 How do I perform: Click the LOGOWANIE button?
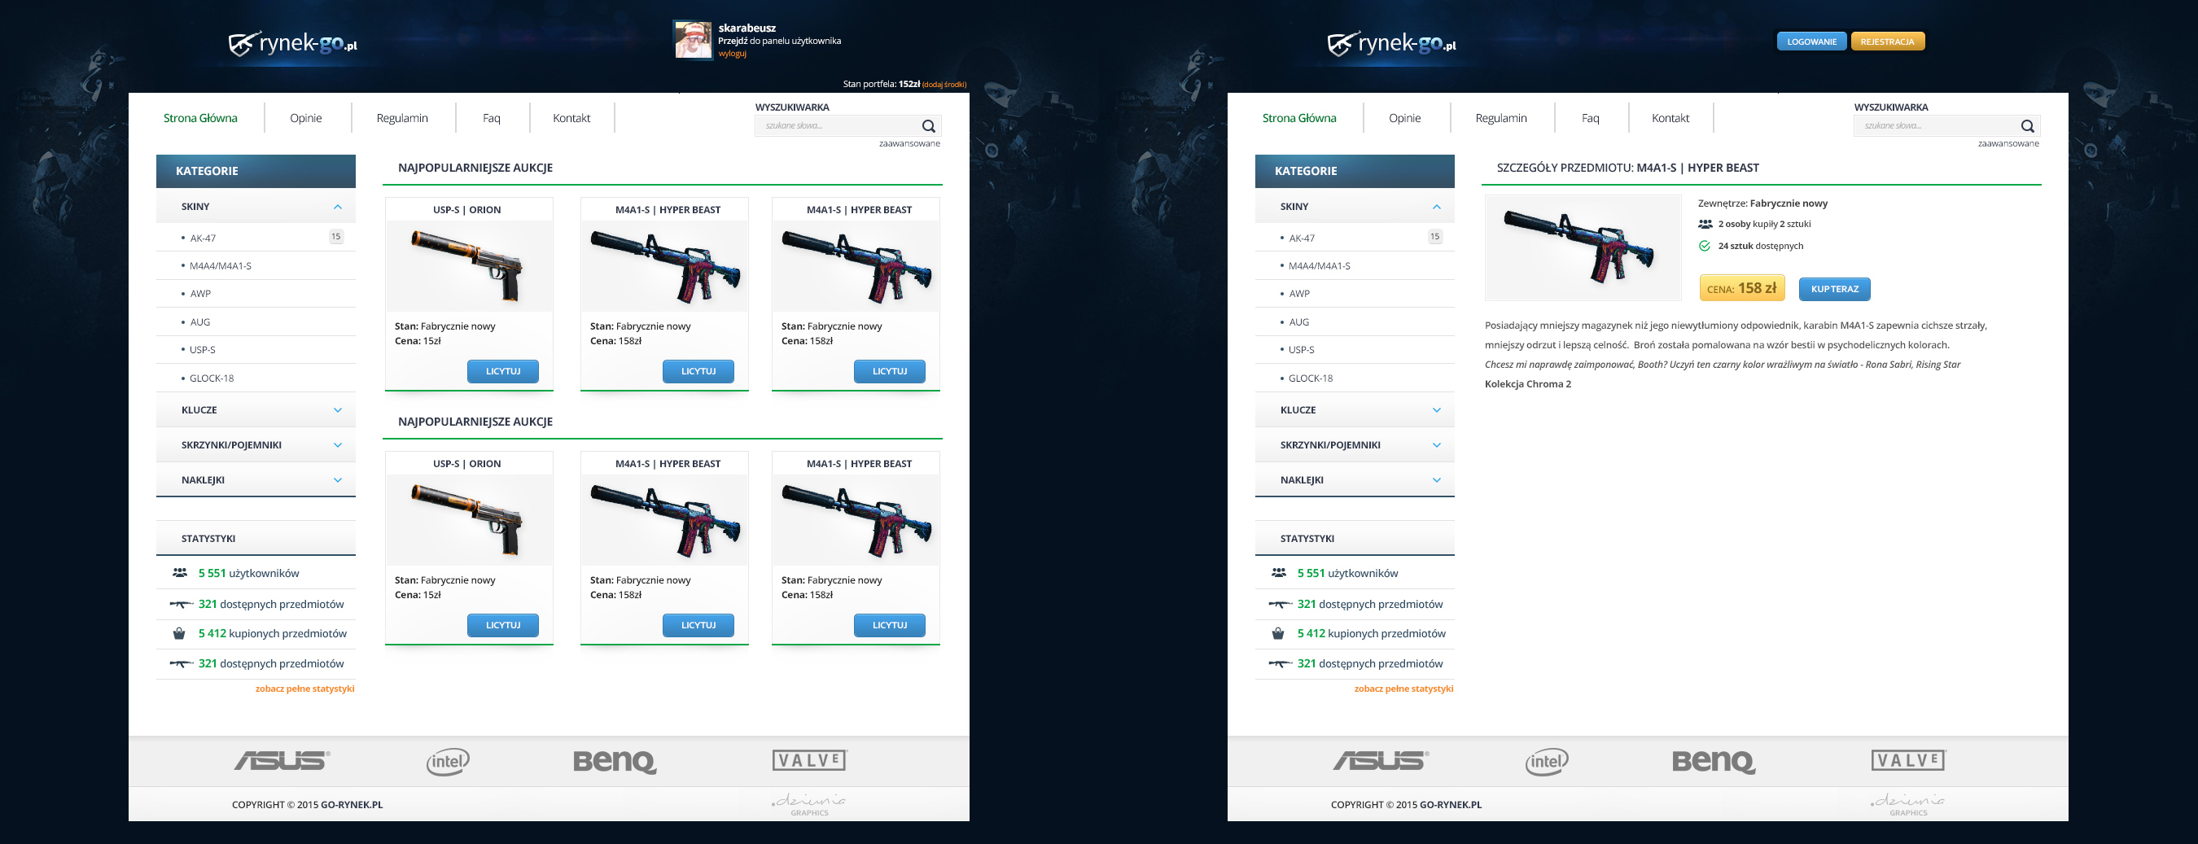pos(1811,41)
